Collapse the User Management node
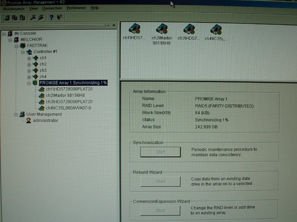 click(x=16, y=114)
